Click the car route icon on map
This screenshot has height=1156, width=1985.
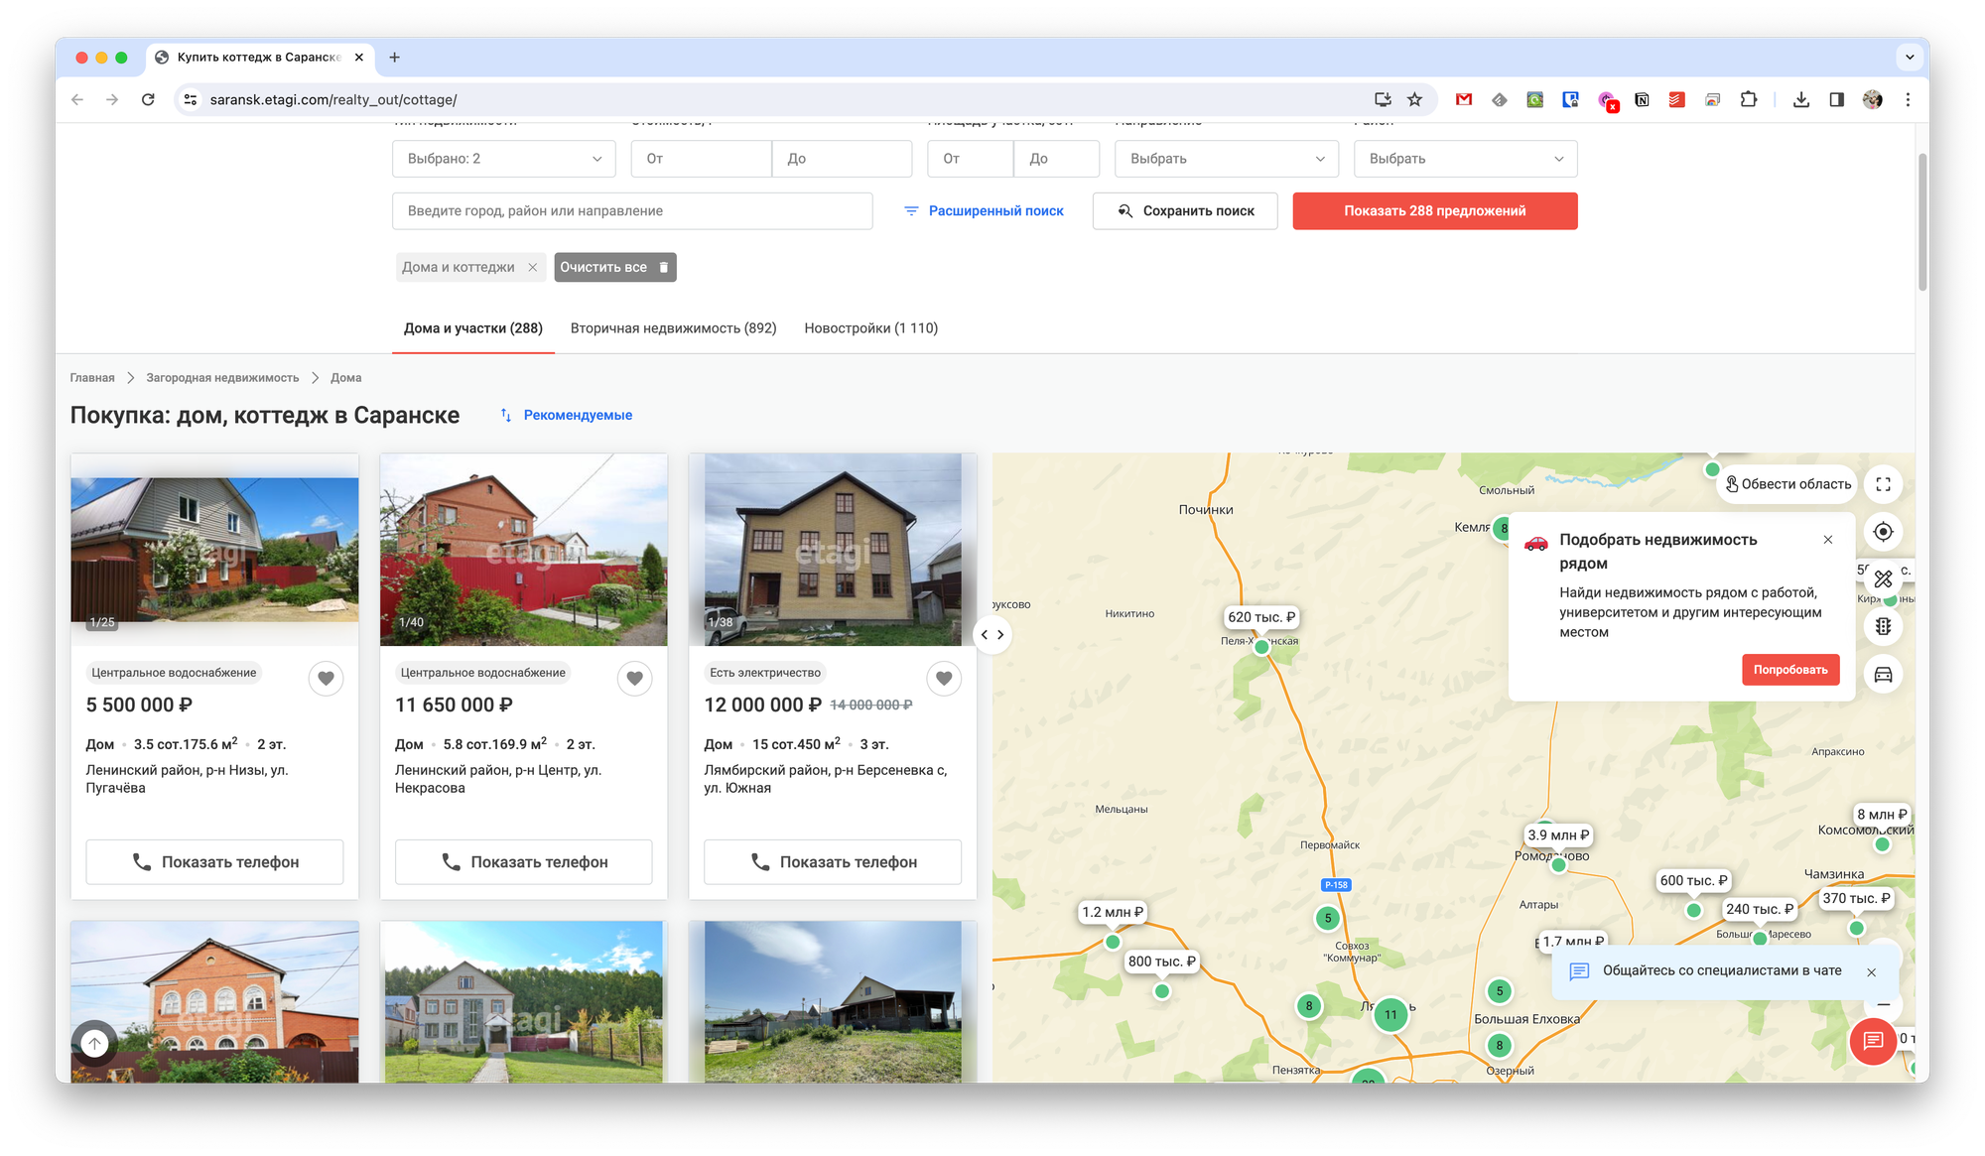point(1883,675)
